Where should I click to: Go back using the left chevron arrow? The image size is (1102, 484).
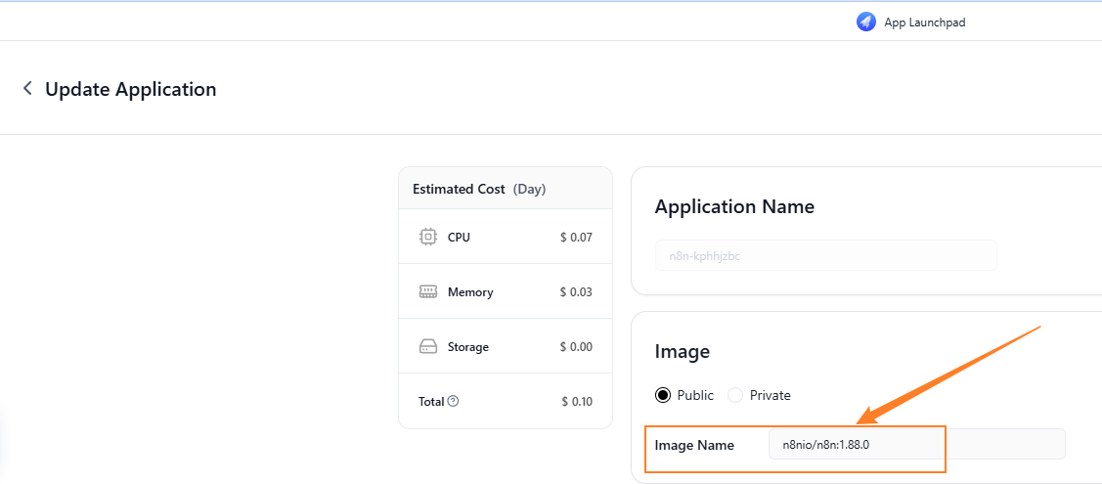[27, 89]
